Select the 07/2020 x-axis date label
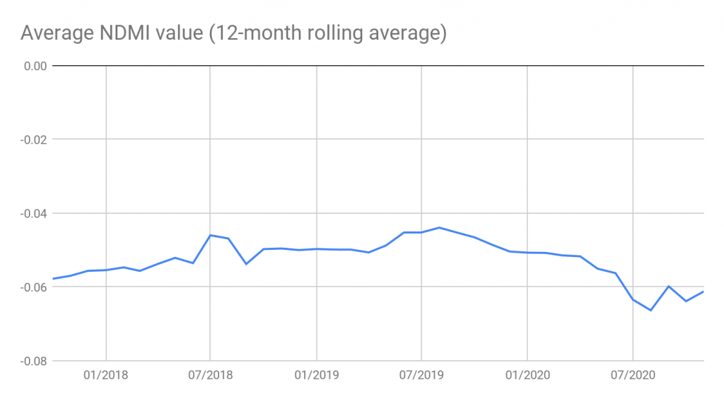724x402 pixels. (633, 375)
